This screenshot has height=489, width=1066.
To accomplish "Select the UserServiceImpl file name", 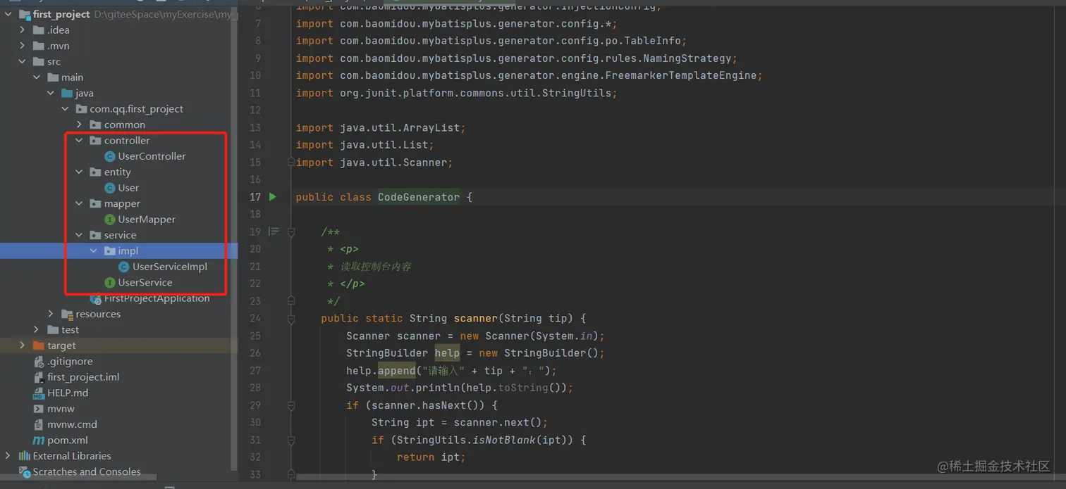I will coord(170,267).
